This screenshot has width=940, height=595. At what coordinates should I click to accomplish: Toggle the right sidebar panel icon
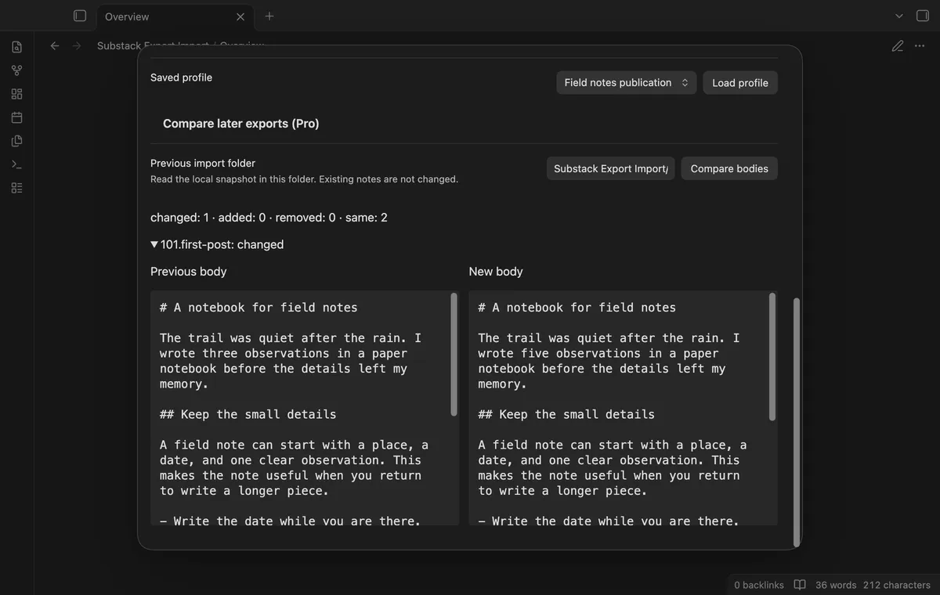click(x=922, y=16)
